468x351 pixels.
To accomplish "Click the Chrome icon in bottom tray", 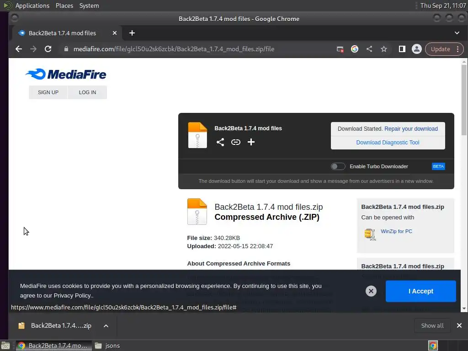I will coord(433,346).
